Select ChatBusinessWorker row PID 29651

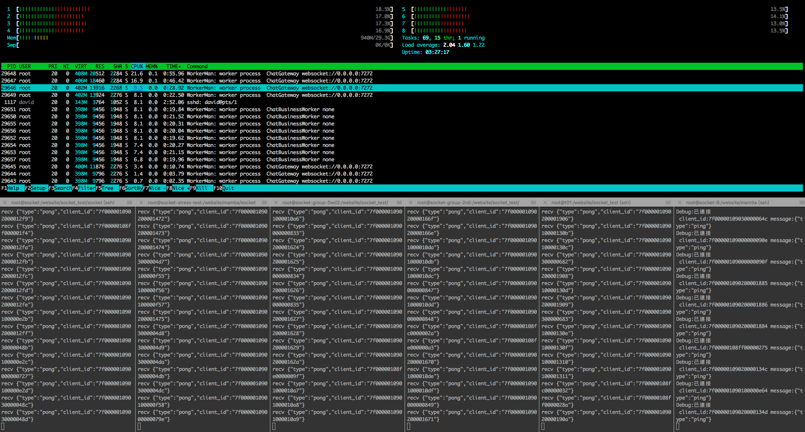pos(402,109)
